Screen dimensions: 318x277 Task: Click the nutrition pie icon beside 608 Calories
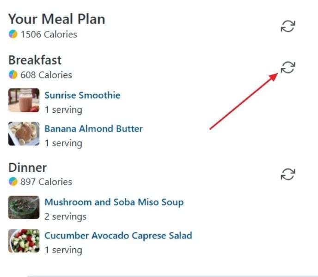point(13,75)
